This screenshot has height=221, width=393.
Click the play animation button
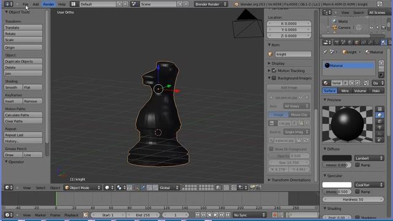[216, 215]
